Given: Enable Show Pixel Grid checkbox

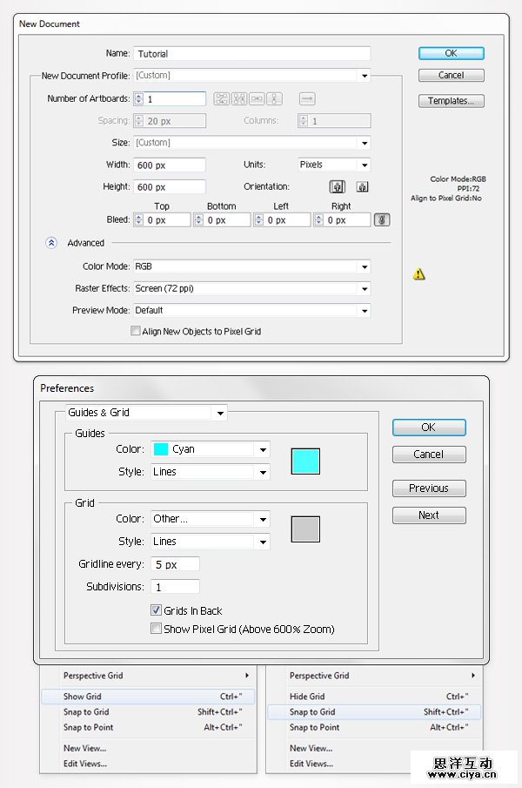Looking at the screenshot, I should (157, 629).
